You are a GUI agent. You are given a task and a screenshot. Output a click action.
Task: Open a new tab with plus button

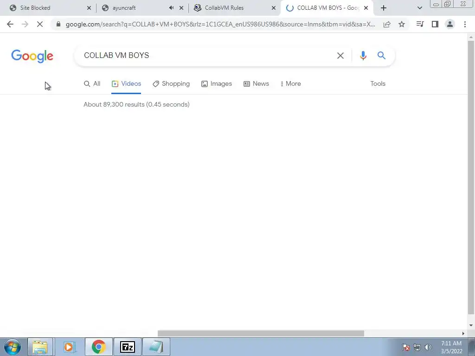pos(384,8)
